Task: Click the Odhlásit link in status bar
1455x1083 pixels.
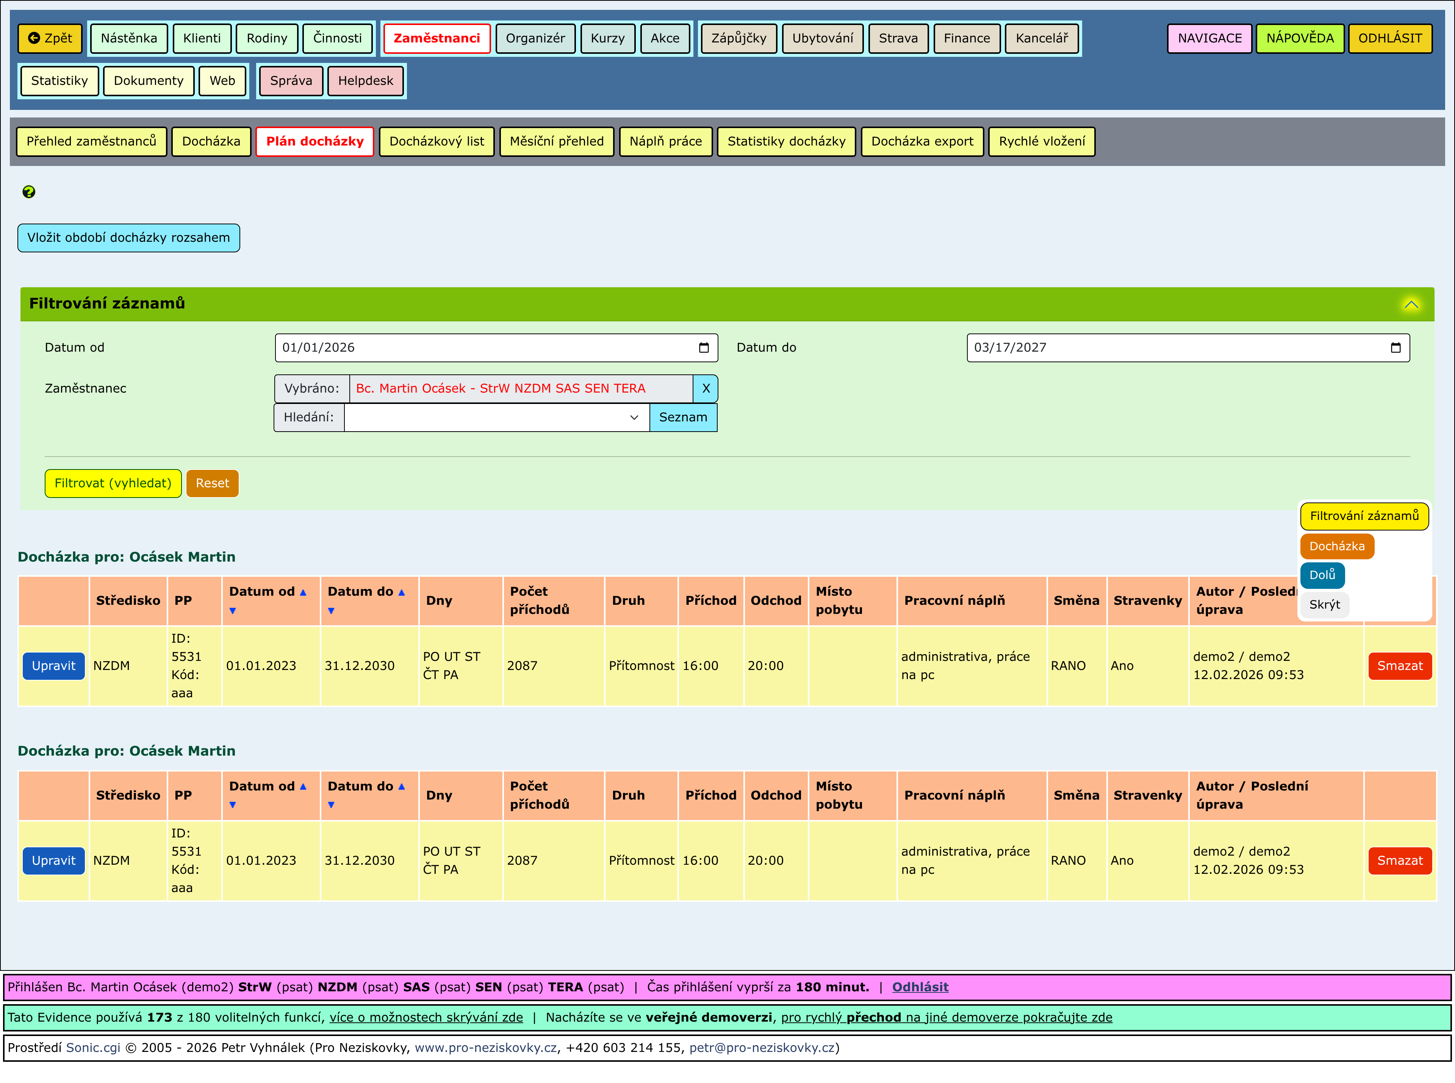Action: 920,987
